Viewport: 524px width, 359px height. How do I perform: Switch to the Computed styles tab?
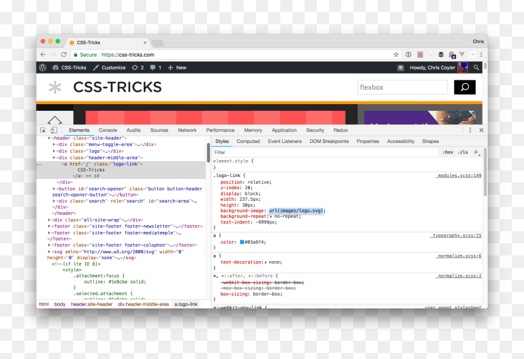(248, 141)
